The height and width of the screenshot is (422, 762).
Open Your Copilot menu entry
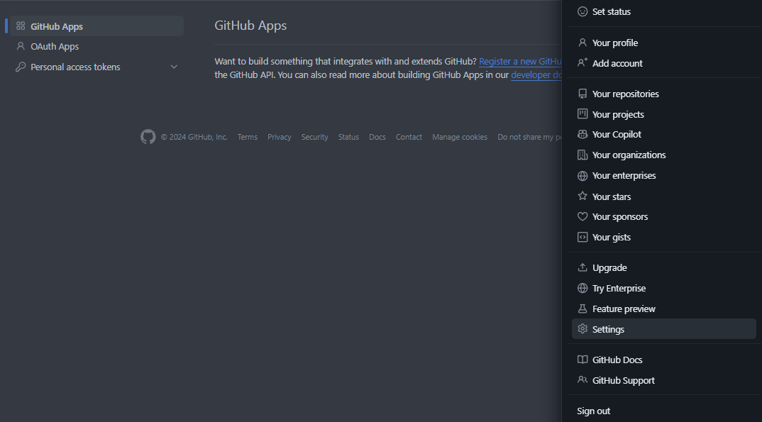point(664,135)
